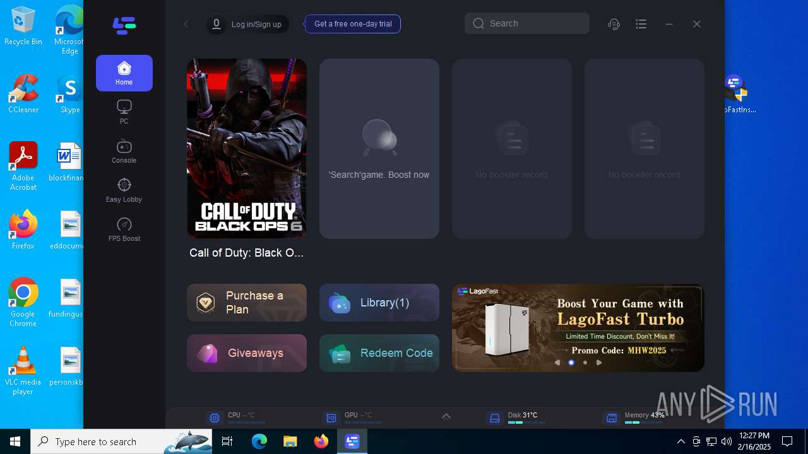Click the LagoFast Turbo promo banner

(578, 328)
